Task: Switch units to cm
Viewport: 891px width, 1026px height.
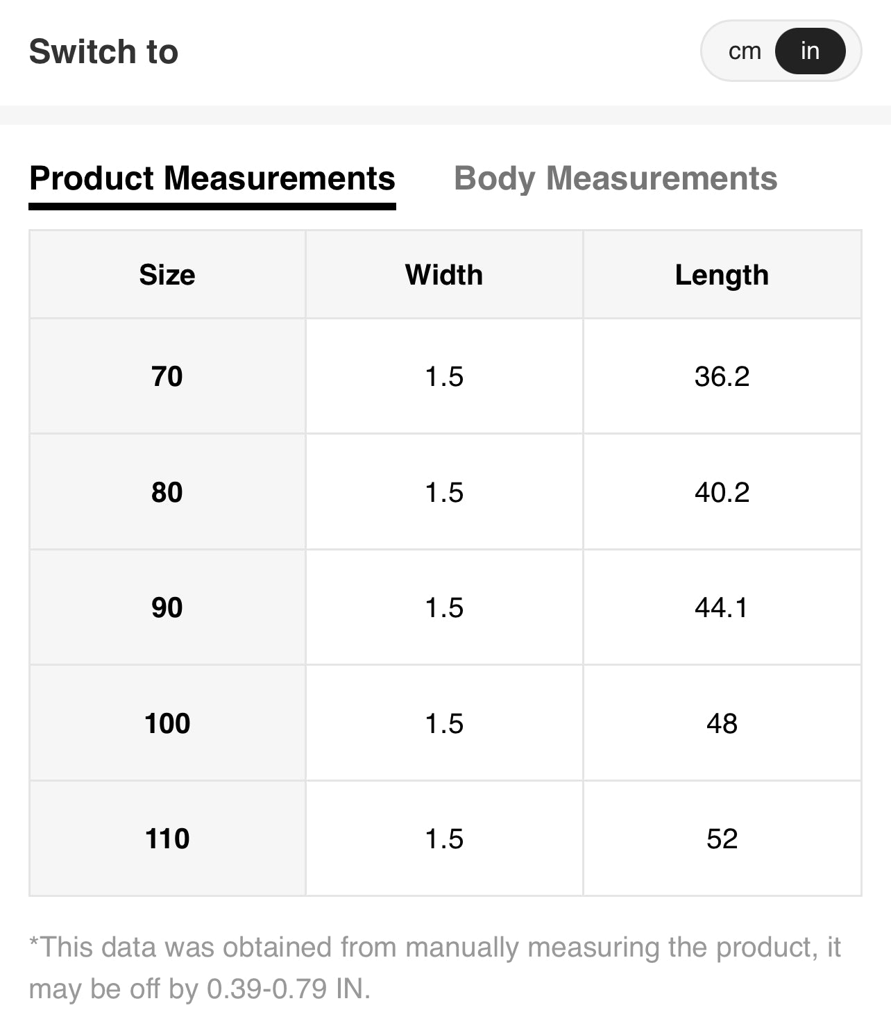Action: pyautogui.click(x=745, y=51)
